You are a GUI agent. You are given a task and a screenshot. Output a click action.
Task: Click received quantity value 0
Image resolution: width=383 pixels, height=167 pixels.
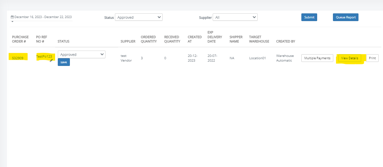165,58
